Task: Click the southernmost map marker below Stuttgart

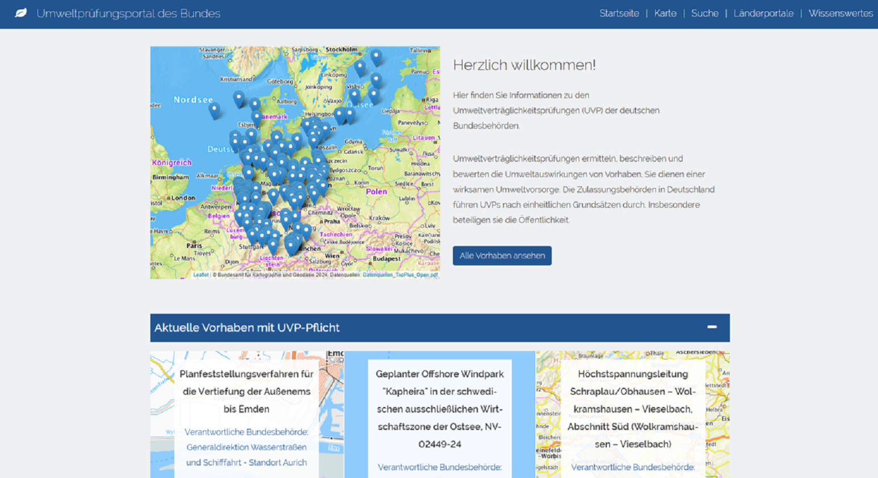Action: pos(273,246)
